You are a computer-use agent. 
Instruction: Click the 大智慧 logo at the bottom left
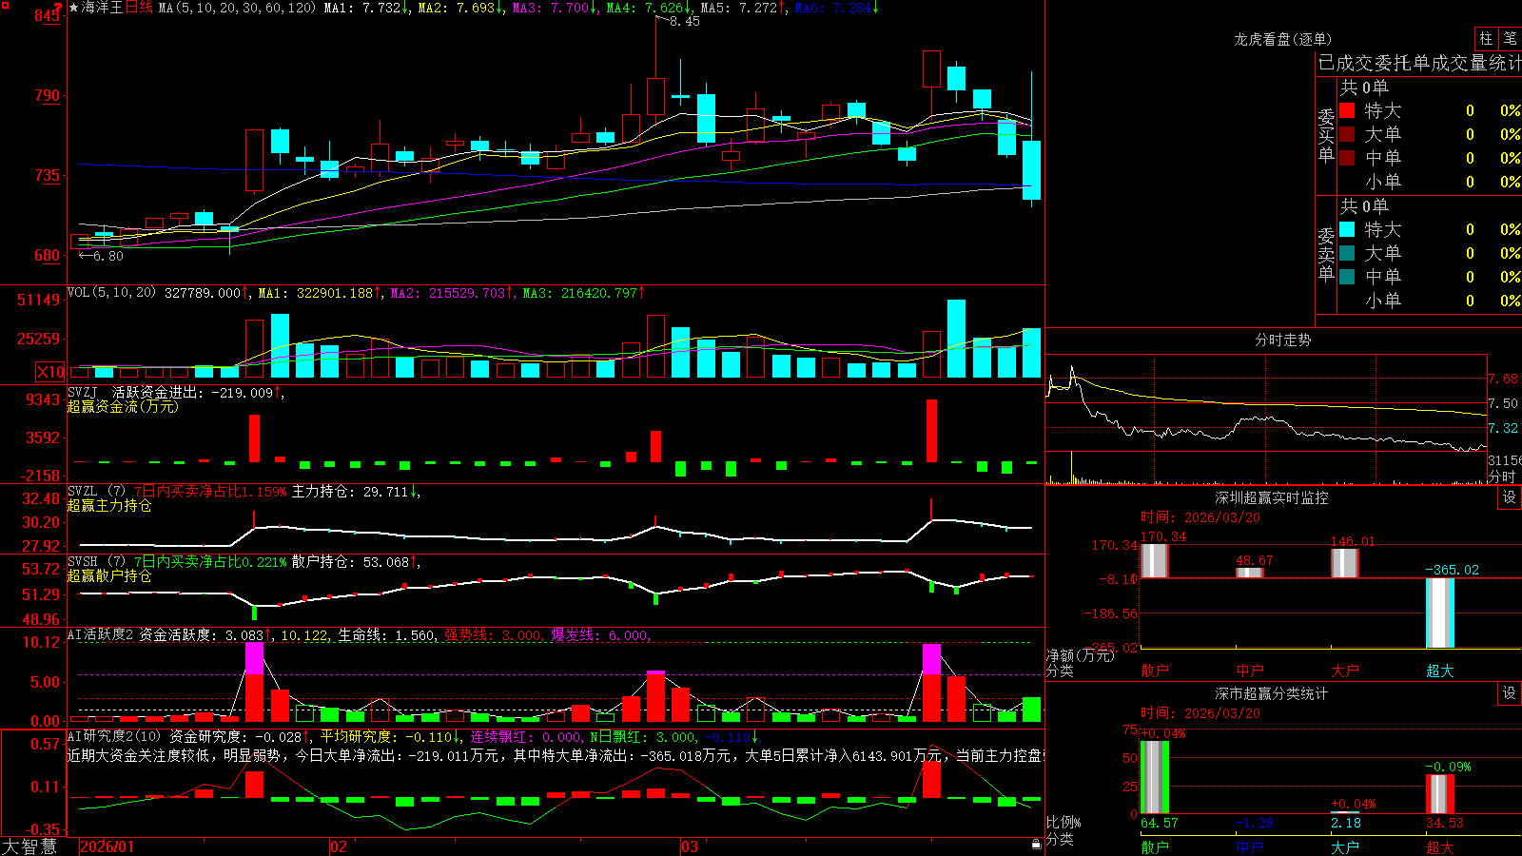click(29, 846)
